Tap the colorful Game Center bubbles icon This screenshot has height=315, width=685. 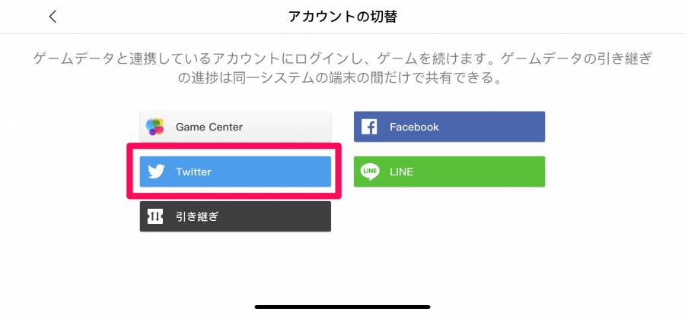point(155,127)
